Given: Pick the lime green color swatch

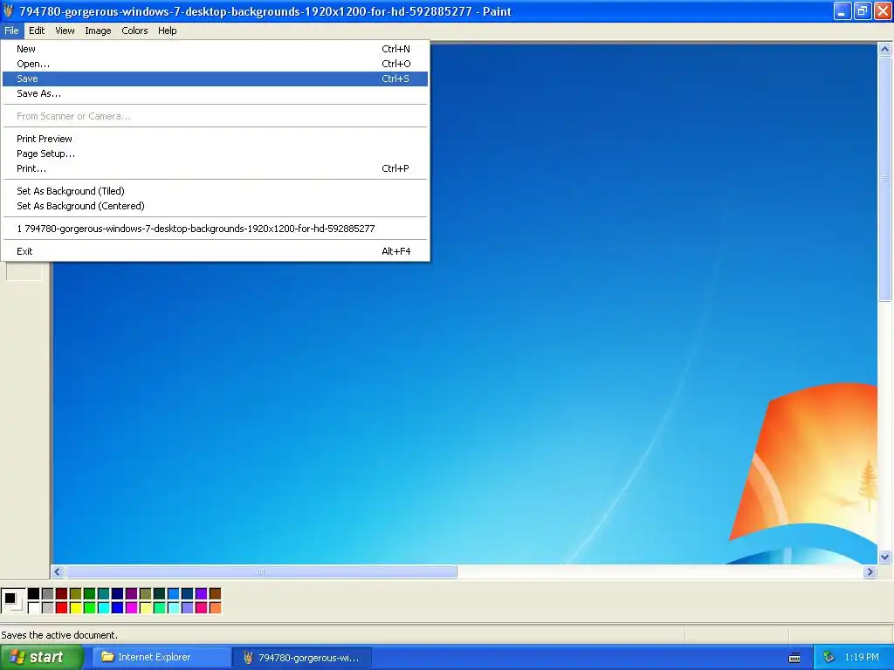Looking at the screenshot, I should [90, 608].
